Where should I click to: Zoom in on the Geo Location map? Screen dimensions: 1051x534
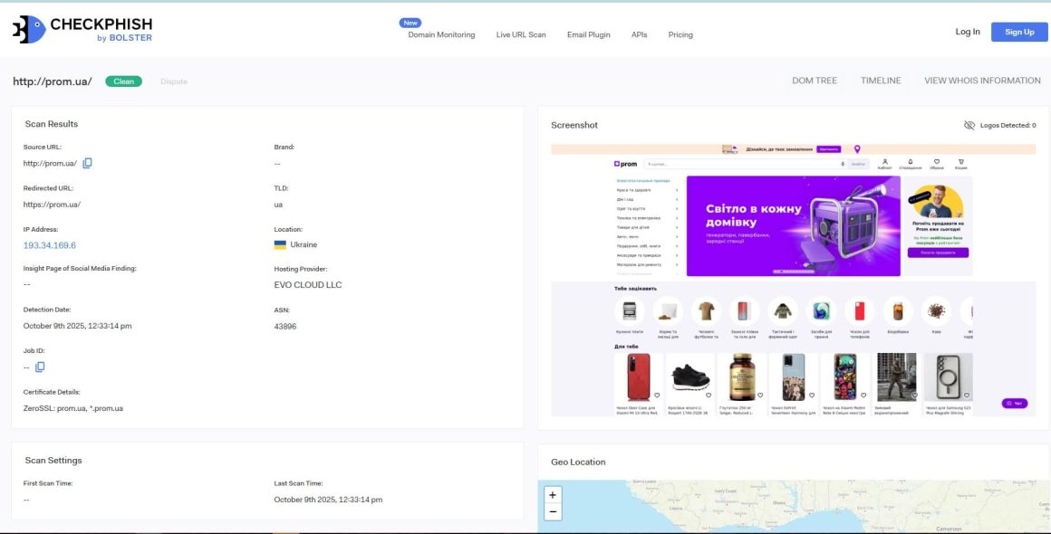[553, 495]
